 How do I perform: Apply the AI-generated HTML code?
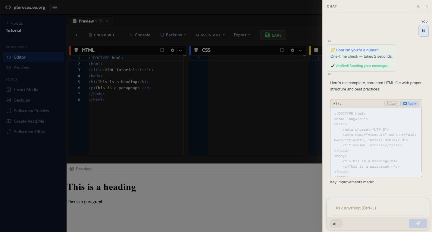(x=409, y=103)
